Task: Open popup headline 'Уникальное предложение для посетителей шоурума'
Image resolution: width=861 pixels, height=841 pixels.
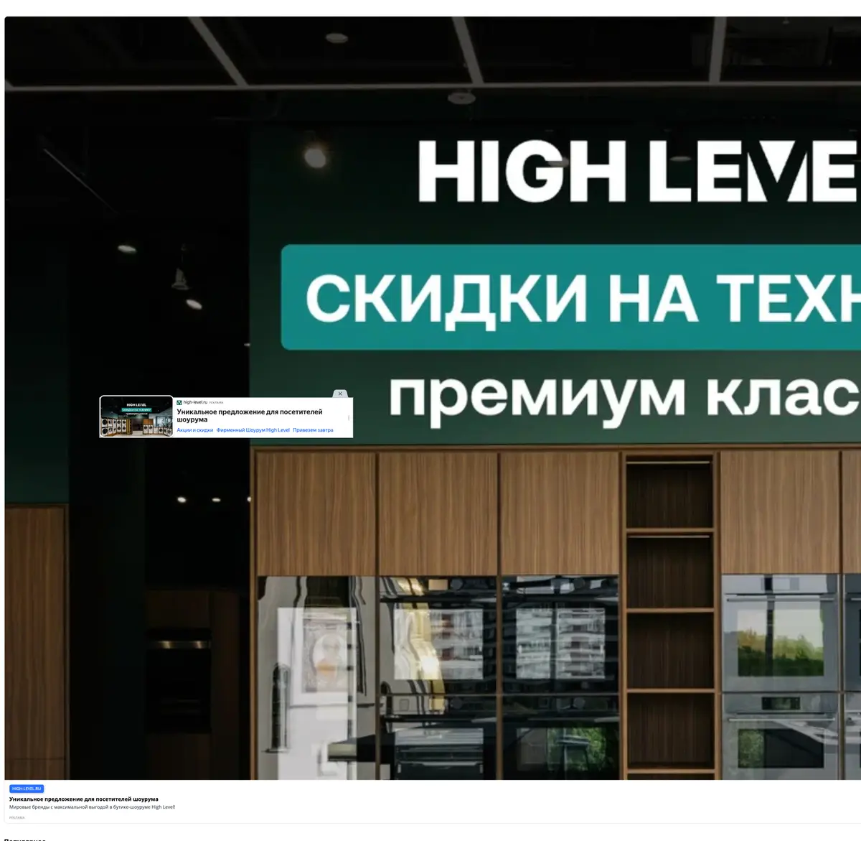Action: 250,416
